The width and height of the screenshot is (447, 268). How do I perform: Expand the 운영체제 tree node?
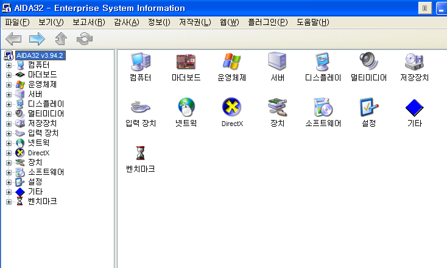(x=9, y=85)
